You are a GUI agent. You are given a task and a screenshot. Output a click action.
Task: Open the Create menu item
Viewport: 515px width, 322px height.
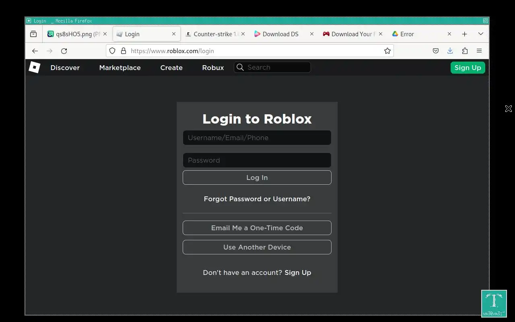pyautogui.click(x=171, y=68)
